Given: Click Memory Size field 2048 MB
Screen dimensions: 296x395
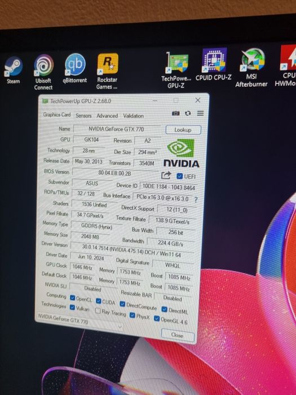Looking at the screenshot, I should pos(90,236).
